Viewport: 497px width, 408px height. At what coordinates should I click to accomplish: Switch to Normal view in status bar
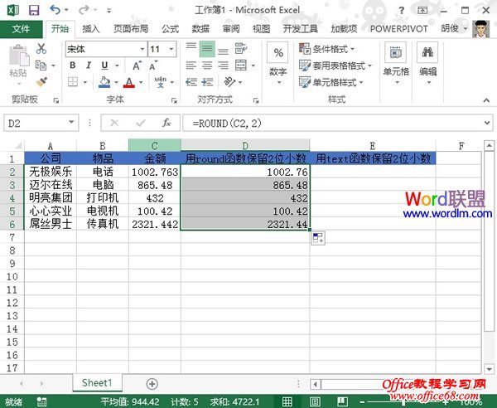click(x=287, y=401)
